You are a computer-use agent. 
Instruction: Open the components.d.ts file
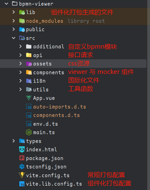click(x=57, y=115)
